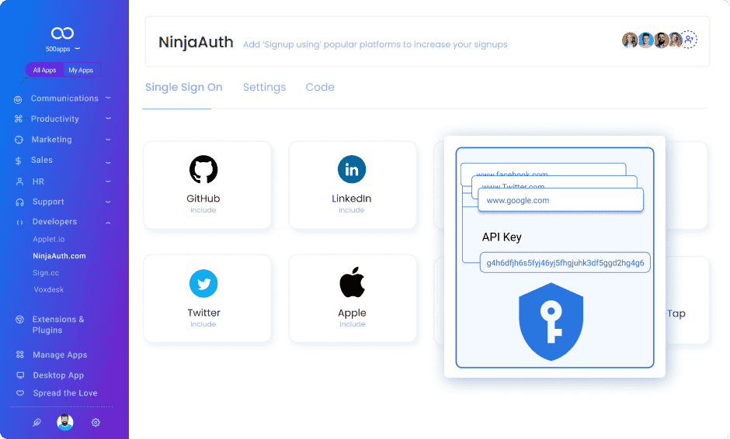Include the GitHub provider
Image resolution: width=730 pixels, height=439 pixels.
point(203,210)
